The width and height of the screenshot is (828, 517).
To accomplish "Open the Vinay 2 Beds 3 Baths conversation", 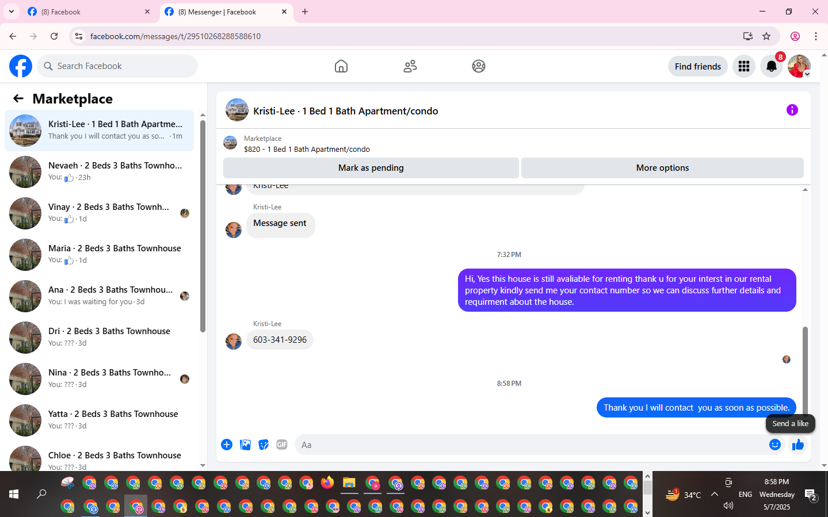I will [x=99, y=213].
